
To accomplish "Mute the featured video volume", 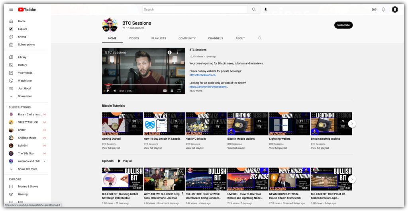I will 115,91.
